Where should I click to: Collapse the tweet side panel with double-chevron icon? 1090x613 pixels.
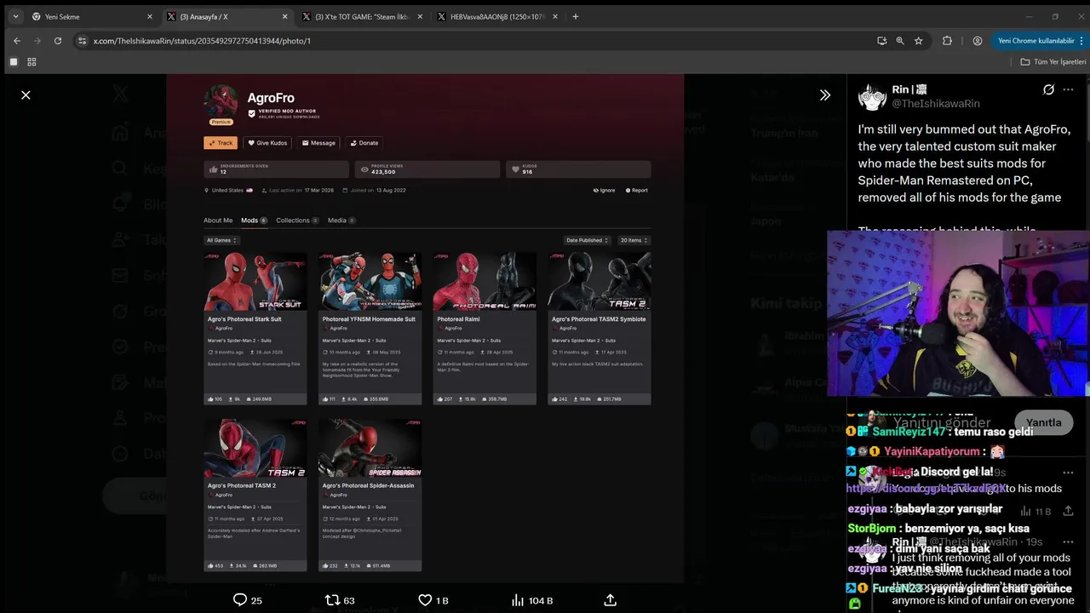(x=824, y=95)
